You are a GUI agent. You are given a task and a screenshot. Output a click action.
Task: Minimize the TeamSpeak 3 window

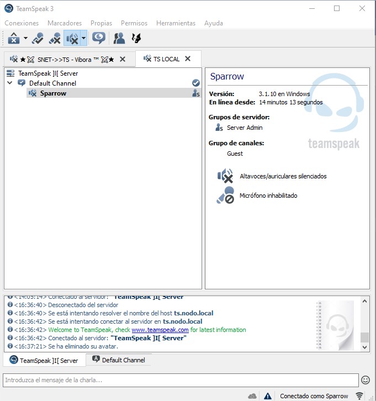[x=312, y=8]
